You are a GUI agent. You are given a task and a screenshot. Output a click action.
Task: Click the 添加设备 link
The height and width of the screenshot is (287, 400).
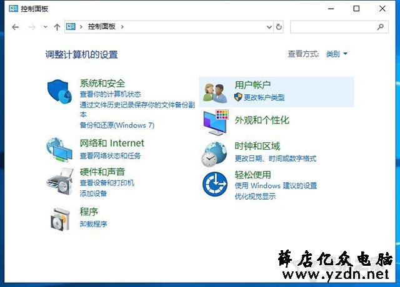93,193
